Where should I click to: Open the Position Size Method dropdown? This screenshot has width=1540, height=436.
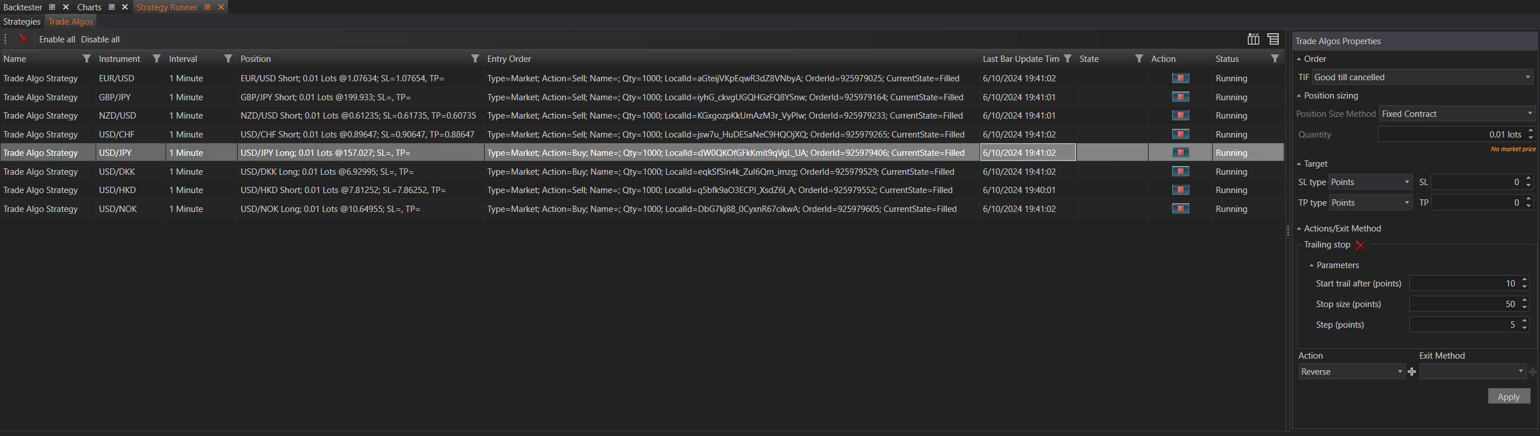tap(1456, 113)
